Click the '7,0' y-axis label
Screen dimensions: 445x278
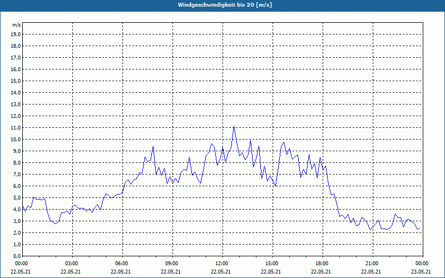pyautogui.click(x=17, y=174)
